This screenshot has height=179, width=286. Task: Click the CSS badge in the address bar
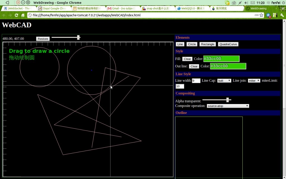(x=257, y=15)
